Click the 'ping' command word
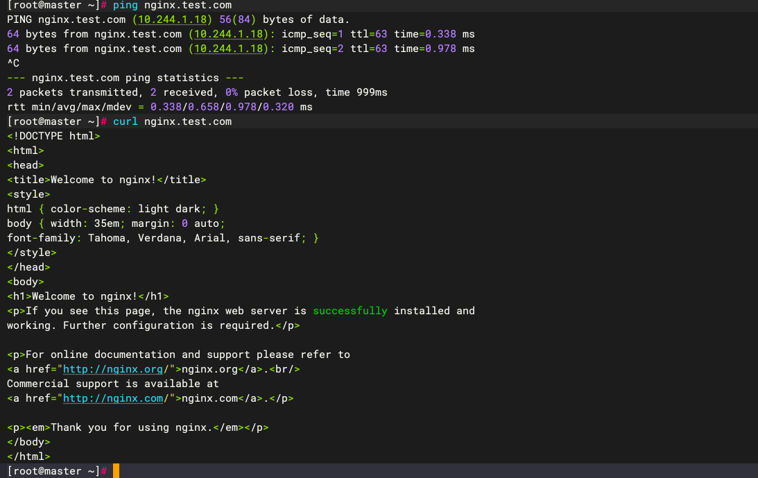Viewport: 758px width, 478px height. pyautogui.click(x=126, y=6)
